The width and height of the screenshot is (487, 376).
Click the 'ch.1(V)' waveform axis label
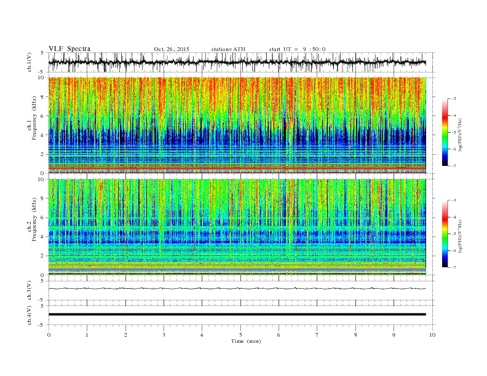coord(30,62)
